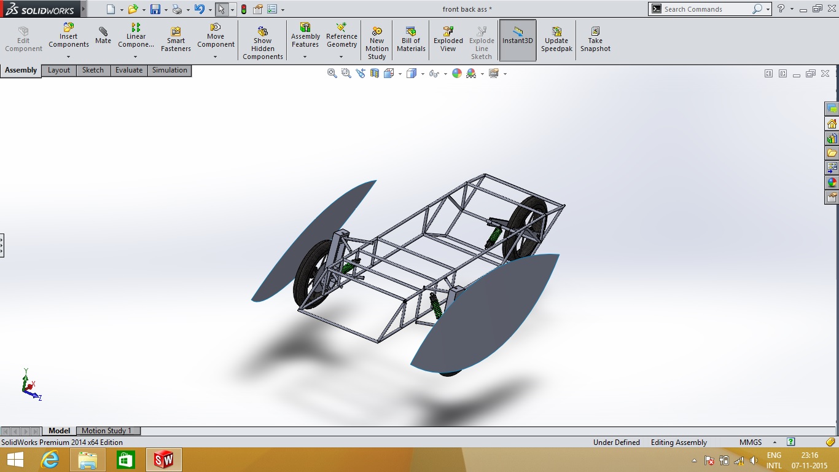Viewport: 839px width, 472px height.
Task: Start a New Motion Study
Action: pyautogui.click(x=377, y=43)
